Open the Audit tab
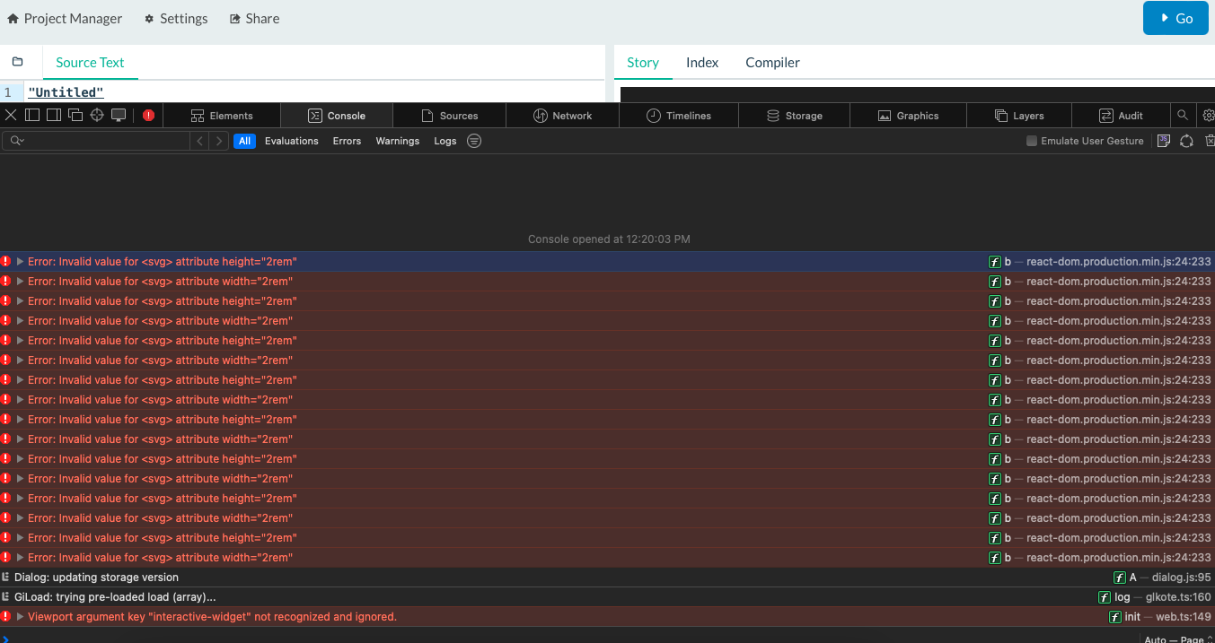Screen dimensions: 1215x643 click(x=1121, y=116)
